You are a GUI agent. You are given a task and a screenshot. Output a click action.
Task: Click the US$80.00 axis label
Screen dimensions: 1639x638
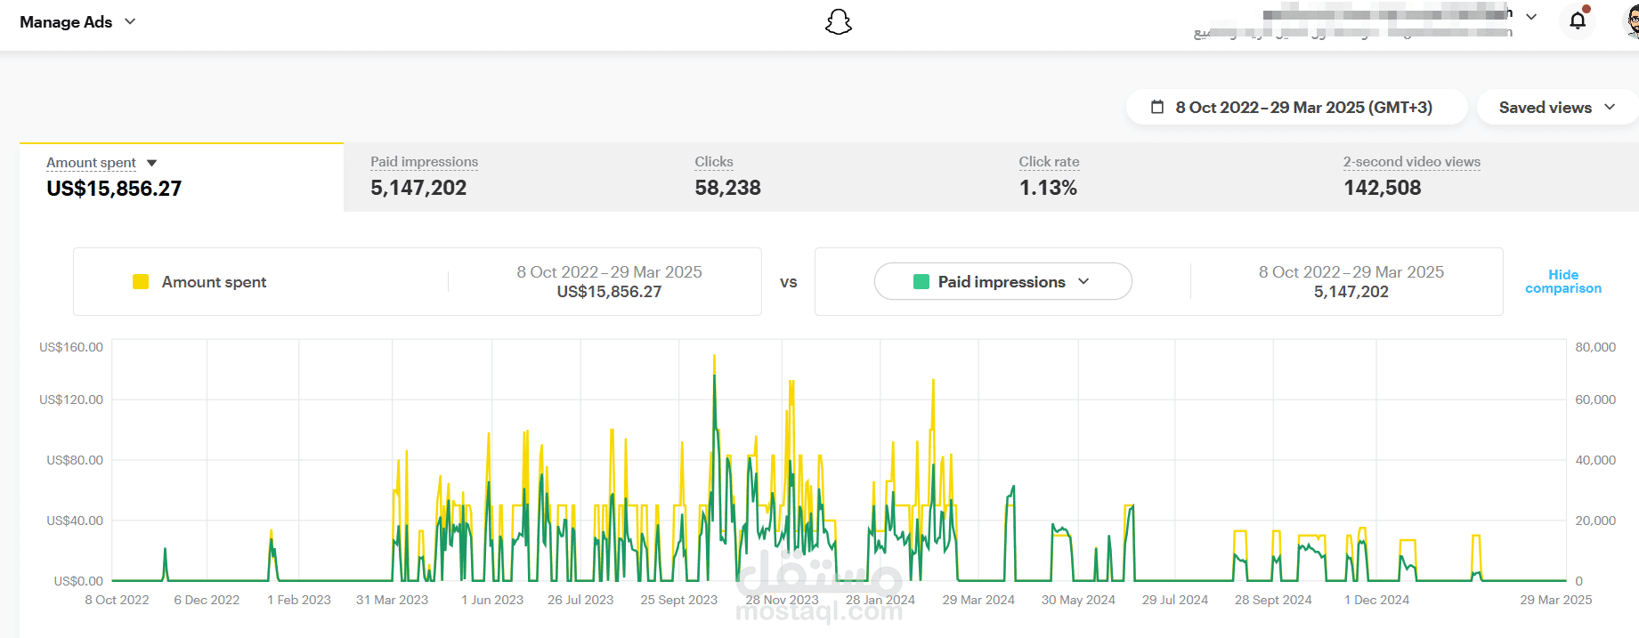pos(75,460)
